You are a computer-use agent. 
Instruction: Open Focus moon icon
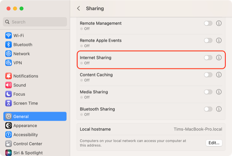[x=9, y=94]
